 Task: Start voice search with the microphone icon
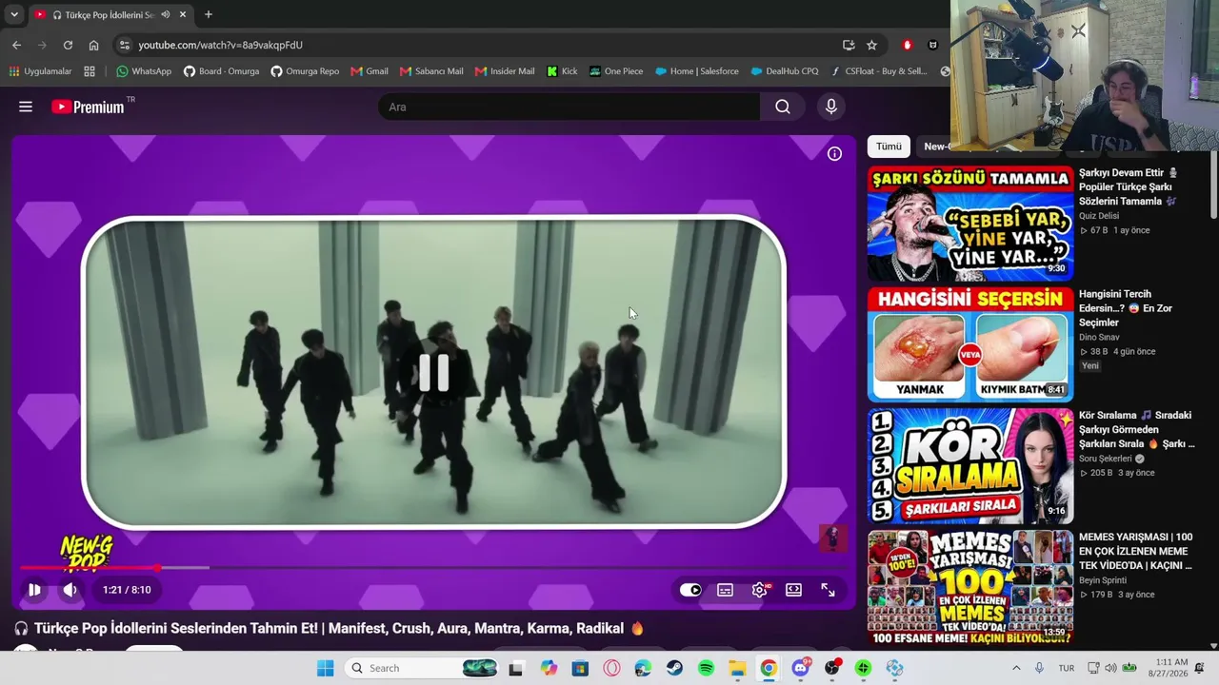(x=831, y=107)
